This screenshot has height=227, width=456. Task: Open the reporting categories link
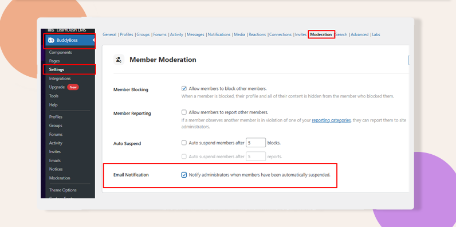(x=331, y=120)
